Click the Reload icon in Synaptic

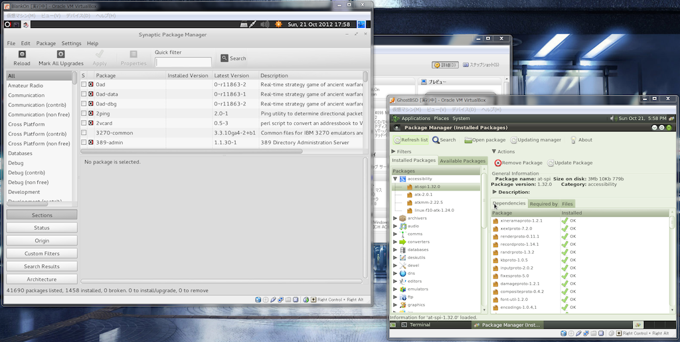click(22, 54)
